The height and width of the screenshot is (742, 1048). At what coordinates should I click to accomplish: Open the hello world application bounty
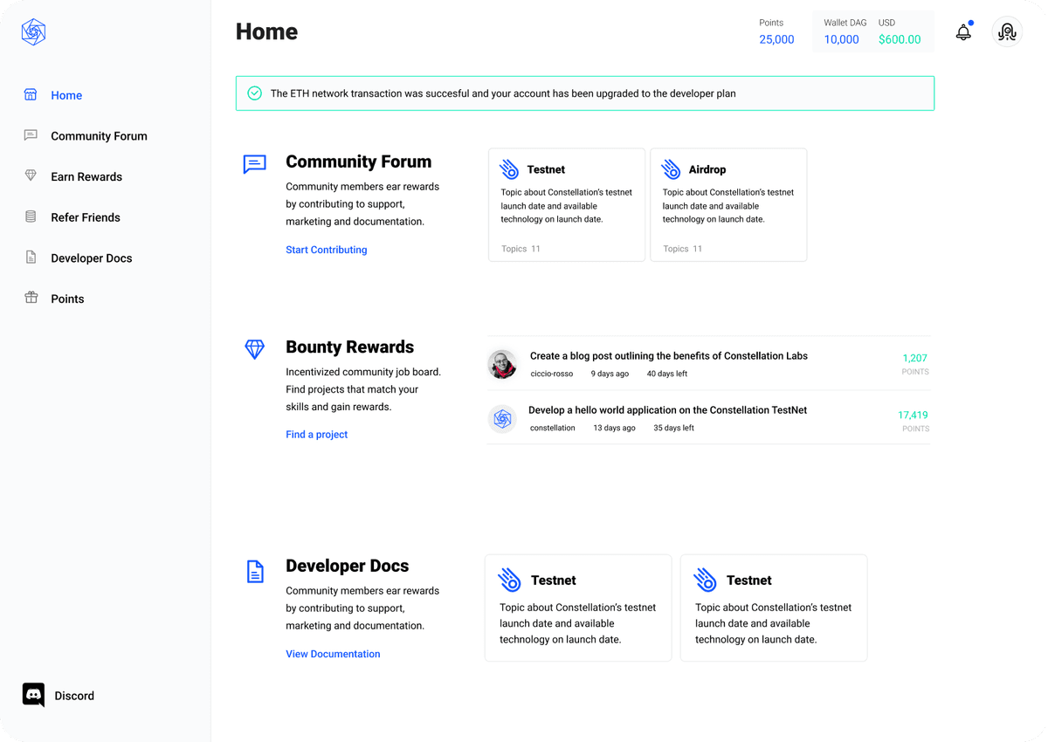coord(667,410)
